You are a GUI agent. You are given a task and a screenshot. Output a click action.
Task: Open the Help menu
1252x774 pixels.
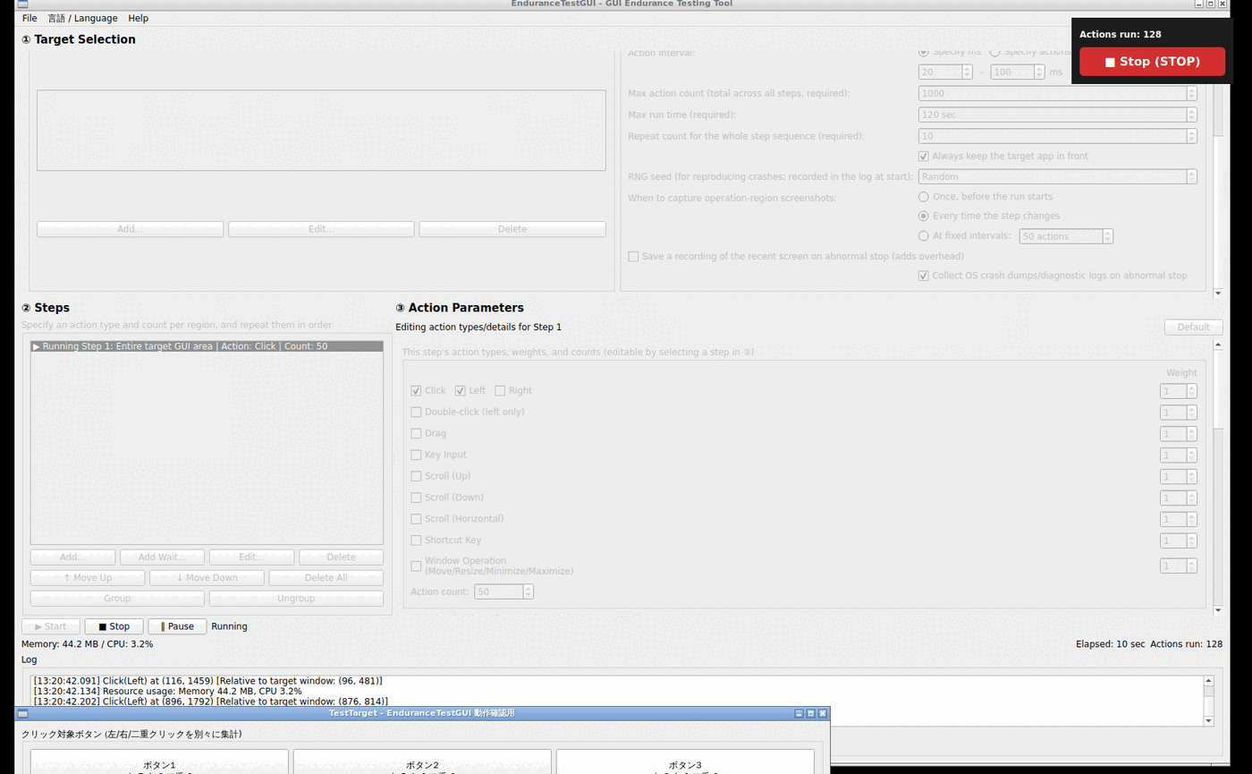139,18
